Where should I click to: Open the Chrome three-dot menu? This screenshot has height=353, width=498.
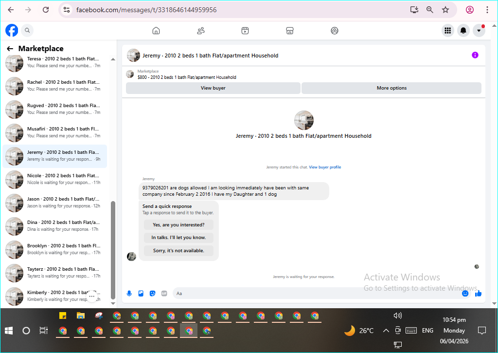[487, 10]
